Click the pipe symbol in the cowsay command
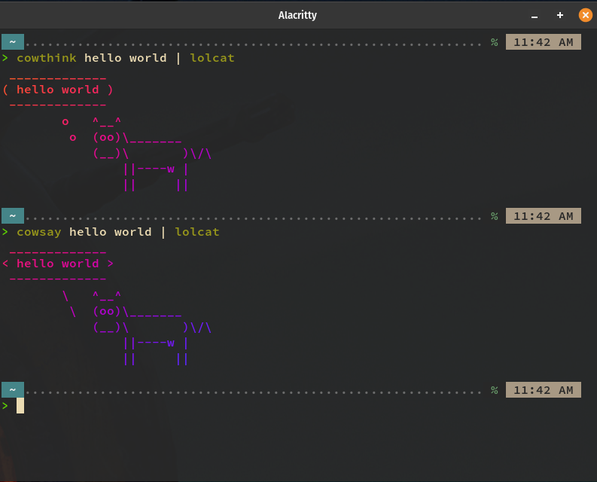The image size is (597, 482). pyautogui.click(x=163, y=232)
